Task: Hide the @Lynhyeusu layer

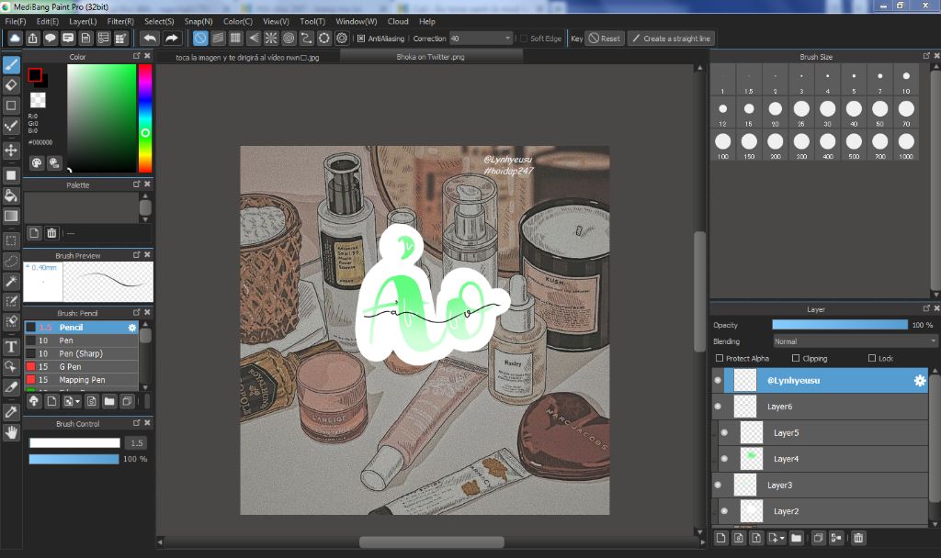Action: click(x=718, y=381)
